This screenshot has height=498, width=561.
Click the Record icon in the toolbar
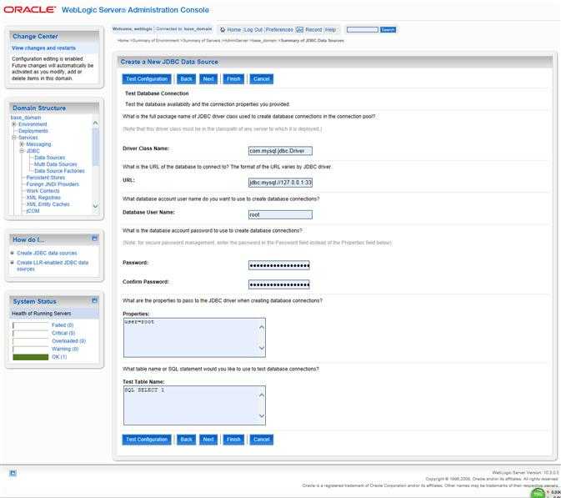tap(299, 30)
